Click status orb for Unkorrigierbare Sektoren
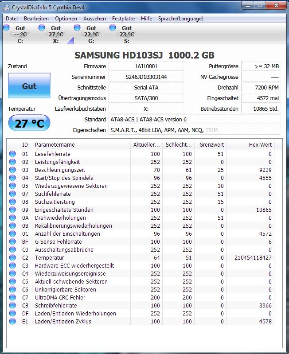The height and width of the screenshot is (354, 289). point(12,289)
